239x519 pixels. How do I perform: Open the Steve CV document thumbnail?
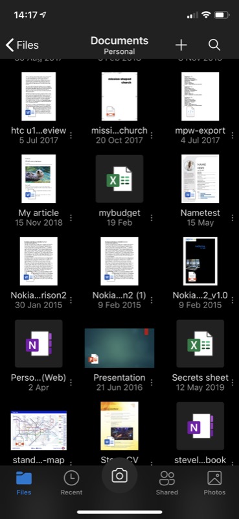coord(119,426)
